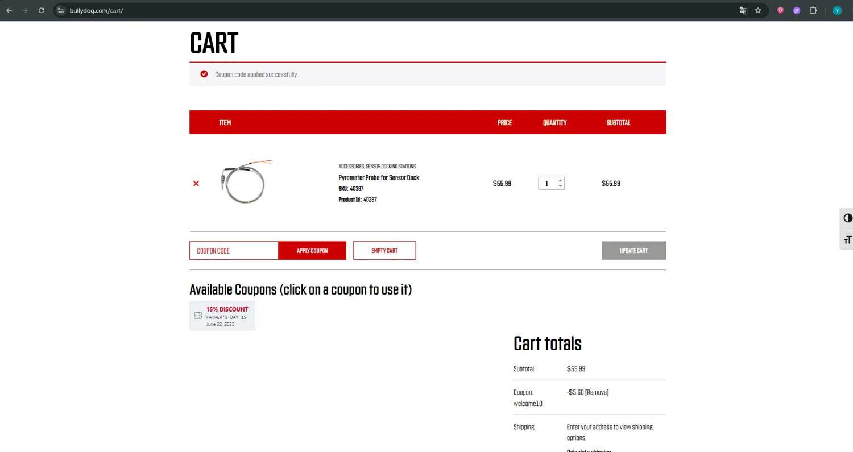853x452 pixels.
Task: Click the translate page icon
Action: (743, 10)
